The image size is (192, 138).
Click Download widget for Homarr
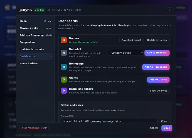coord(131,40)
